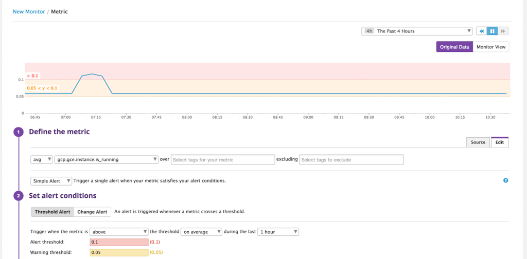Image resolution: width=527 pixels, height=259 pixels.
Task: Switch graph to Original Data
Action: [x=454, y=47]
